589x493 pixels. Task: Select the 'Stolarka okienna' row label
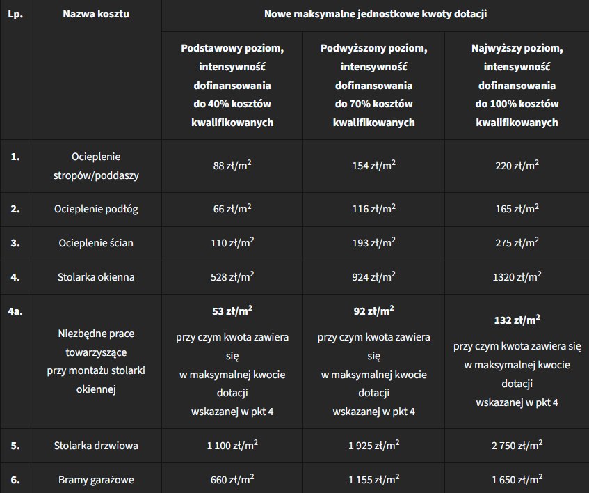click(x=96, y=277)
